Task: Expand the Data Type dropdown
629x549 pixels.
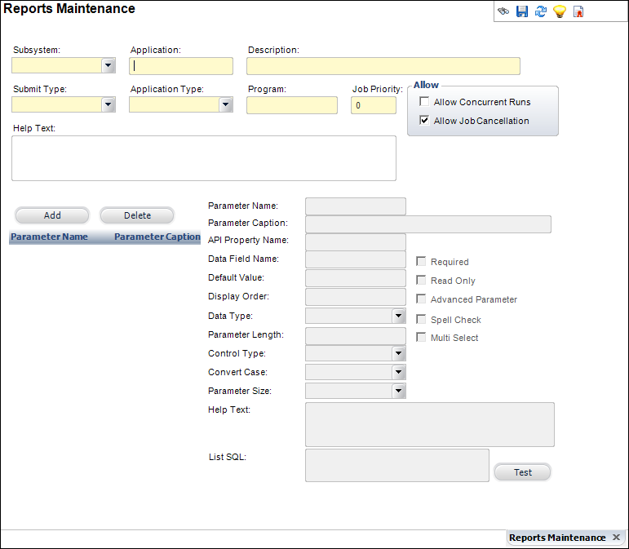Action: click(x=398, y=316)
